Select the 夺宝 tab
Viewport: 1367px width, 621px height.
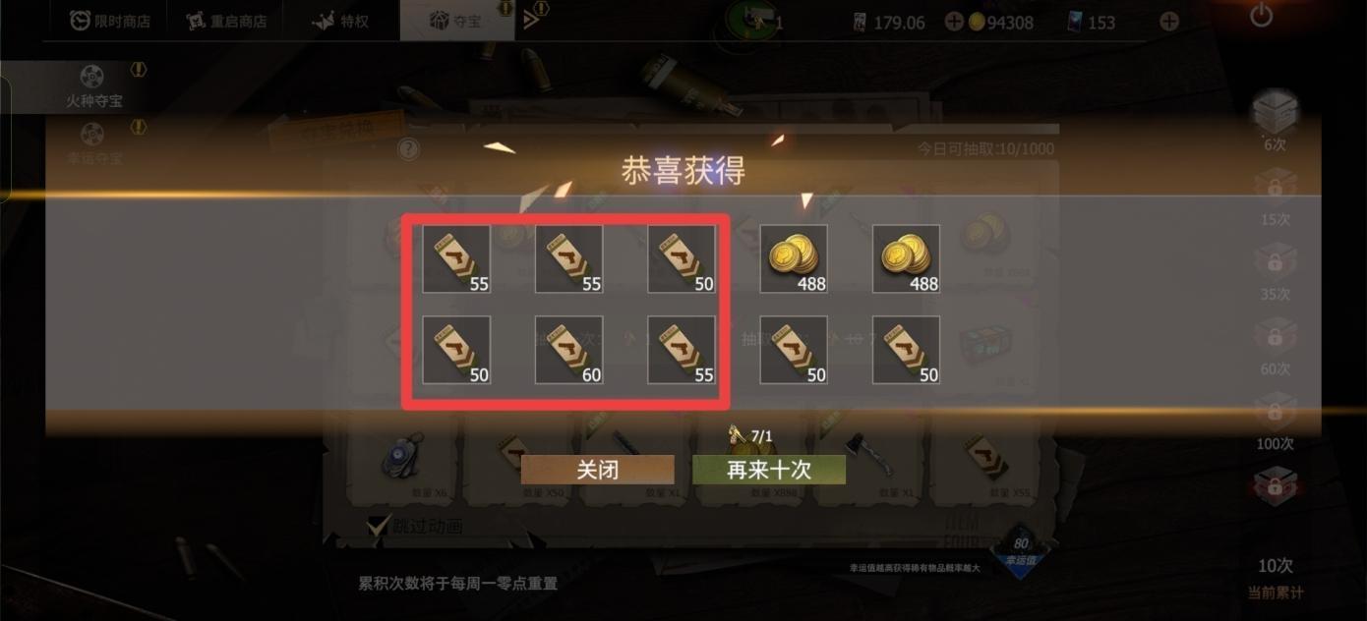click(x=456, y=21)
